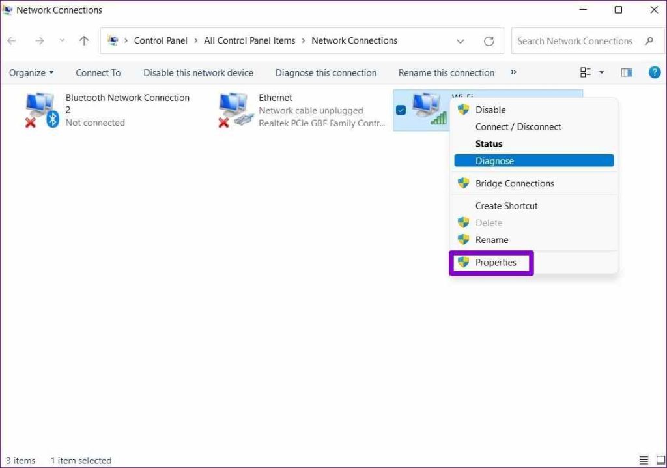Click the shield icon beside Rename
The height and width of the screenshot is (468, 667).
click(463, 239)
